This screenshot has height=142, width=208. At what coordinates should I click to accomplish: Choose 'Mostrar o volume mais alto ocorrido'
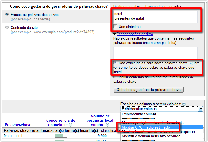(151, 136)
